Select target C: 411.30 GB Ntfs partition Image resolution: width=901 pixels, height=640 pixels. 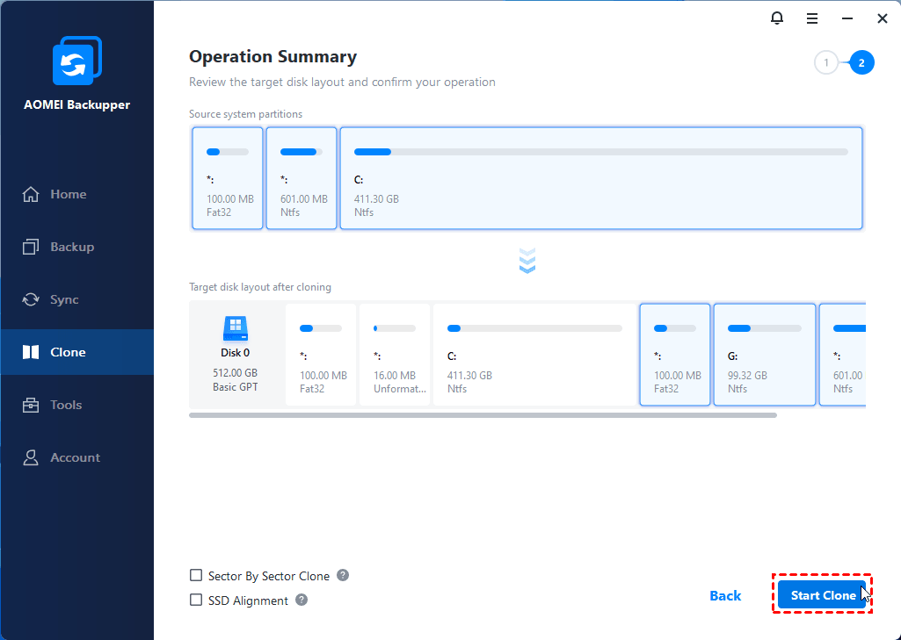point(535,355)
